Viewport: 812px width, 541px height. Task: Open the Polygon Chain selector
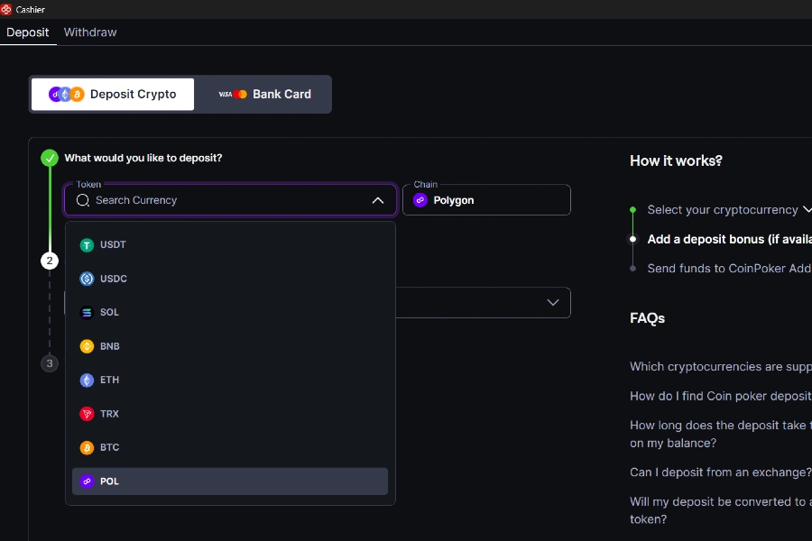pyautogui.click(x=486, y=200)
